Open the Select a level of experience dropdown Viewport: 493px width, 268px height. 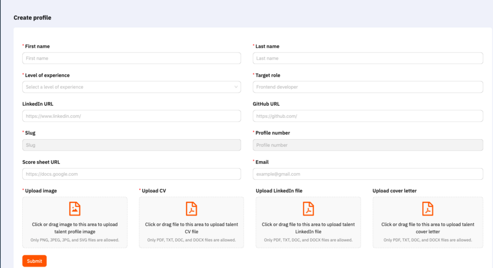(x=131, y=87)
